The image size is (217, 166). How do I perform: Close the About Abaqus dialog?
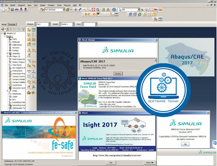coord(156,40)
